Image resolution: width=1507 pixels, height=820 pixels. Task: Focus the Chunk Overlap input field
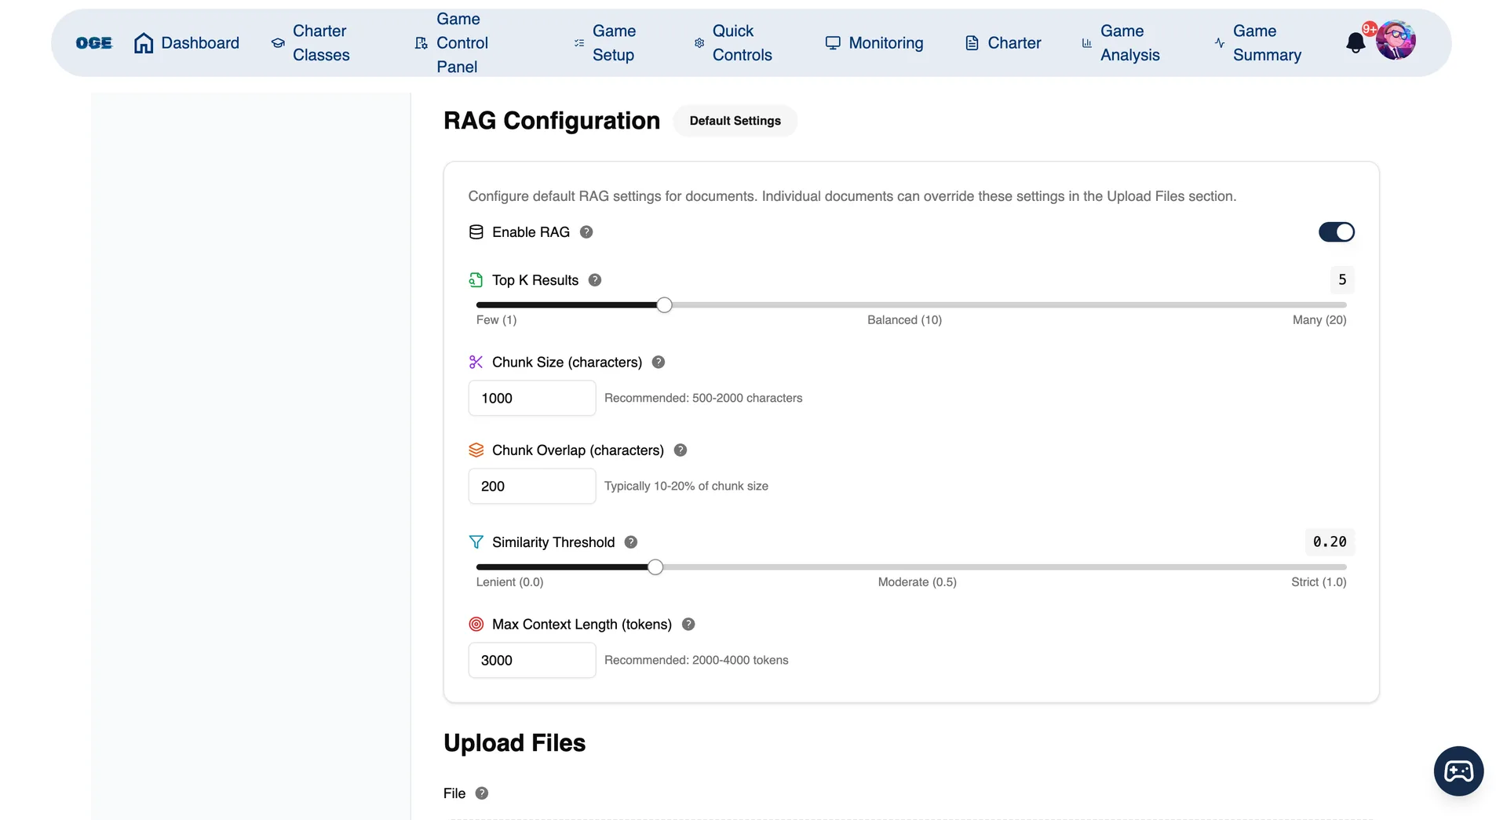tap(532, 487)
